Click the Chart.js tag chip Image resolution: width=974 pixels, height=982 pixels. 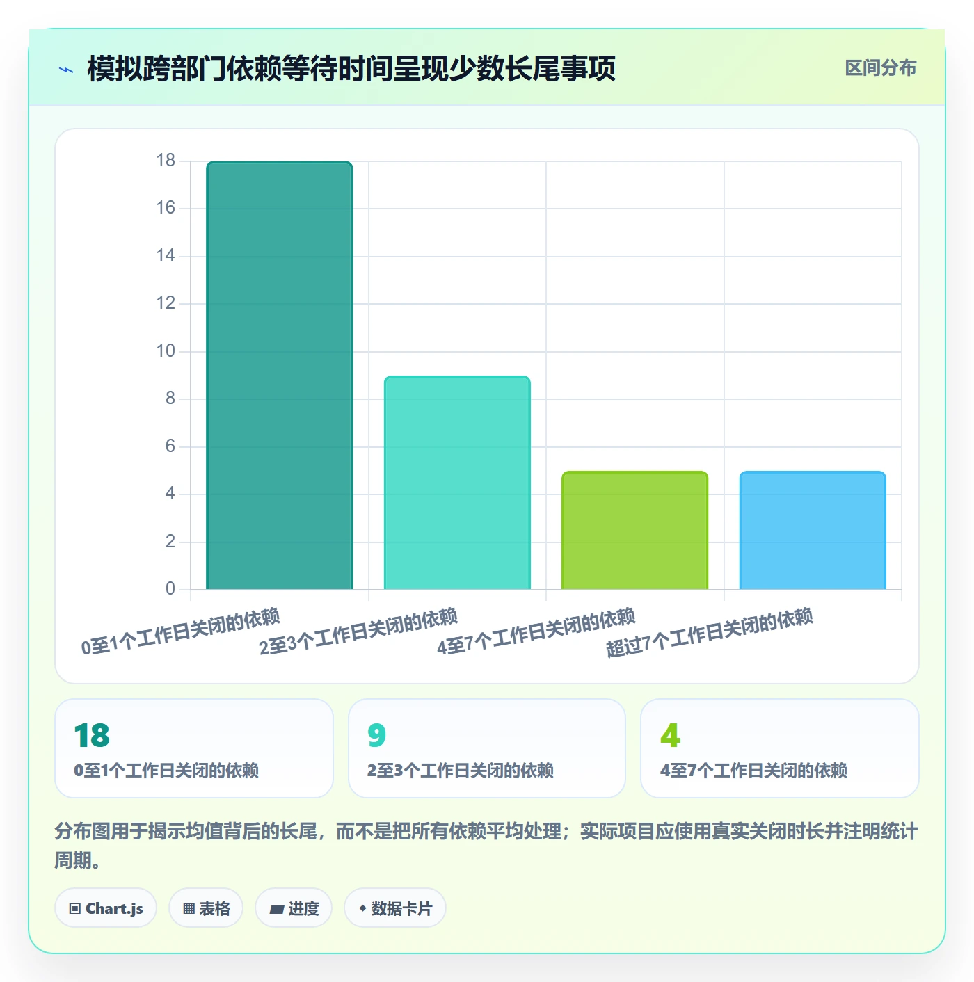click(x=106, y=908)
